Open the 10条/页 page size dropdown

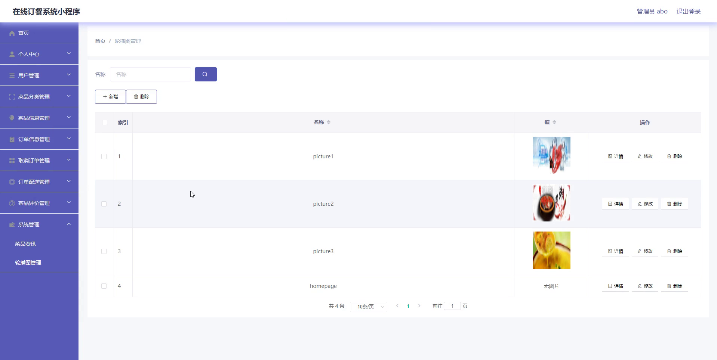[x=369, y=307]
